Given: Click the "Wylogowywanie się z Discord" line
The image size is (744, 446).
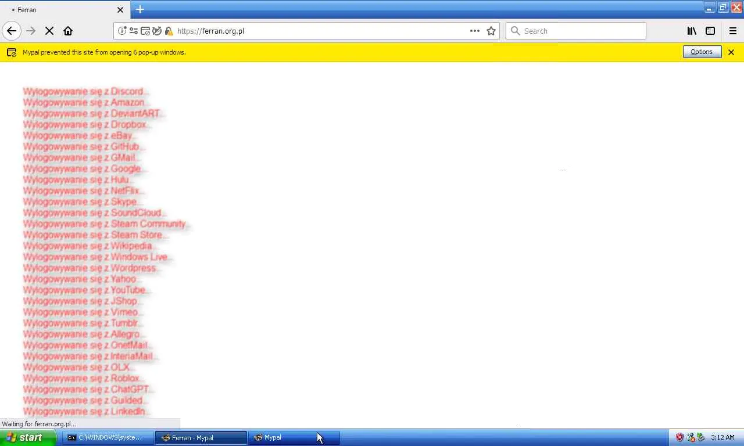Looking at the screenshot, I should pos(85,91).
